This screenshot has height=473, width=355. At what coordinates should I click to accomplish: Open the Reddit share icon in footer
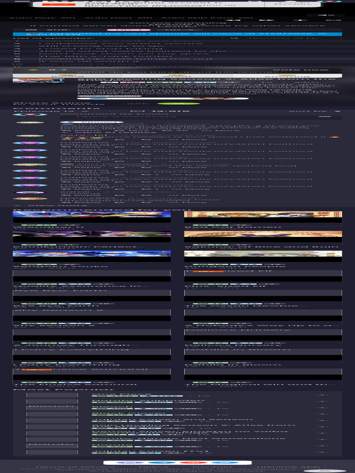click(x=194, y=462)
